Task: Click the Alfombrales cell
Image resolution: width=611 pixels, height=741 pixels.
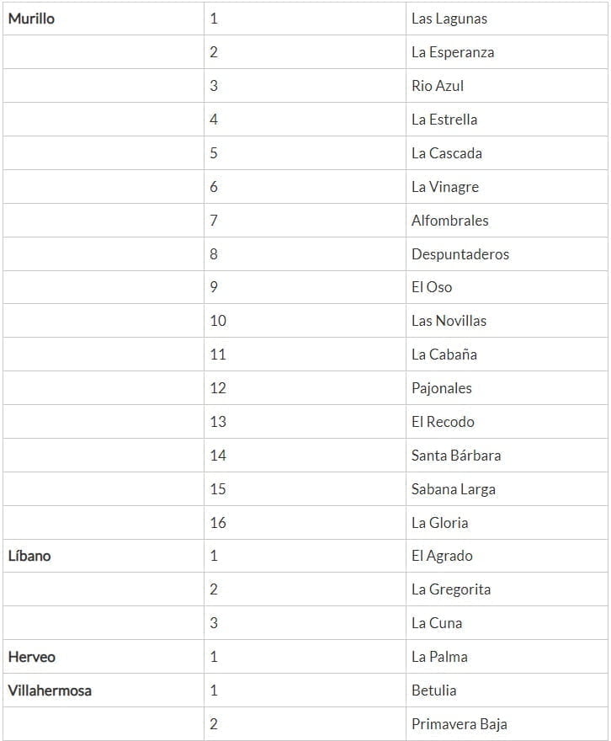Action: [x=450, y=221]
